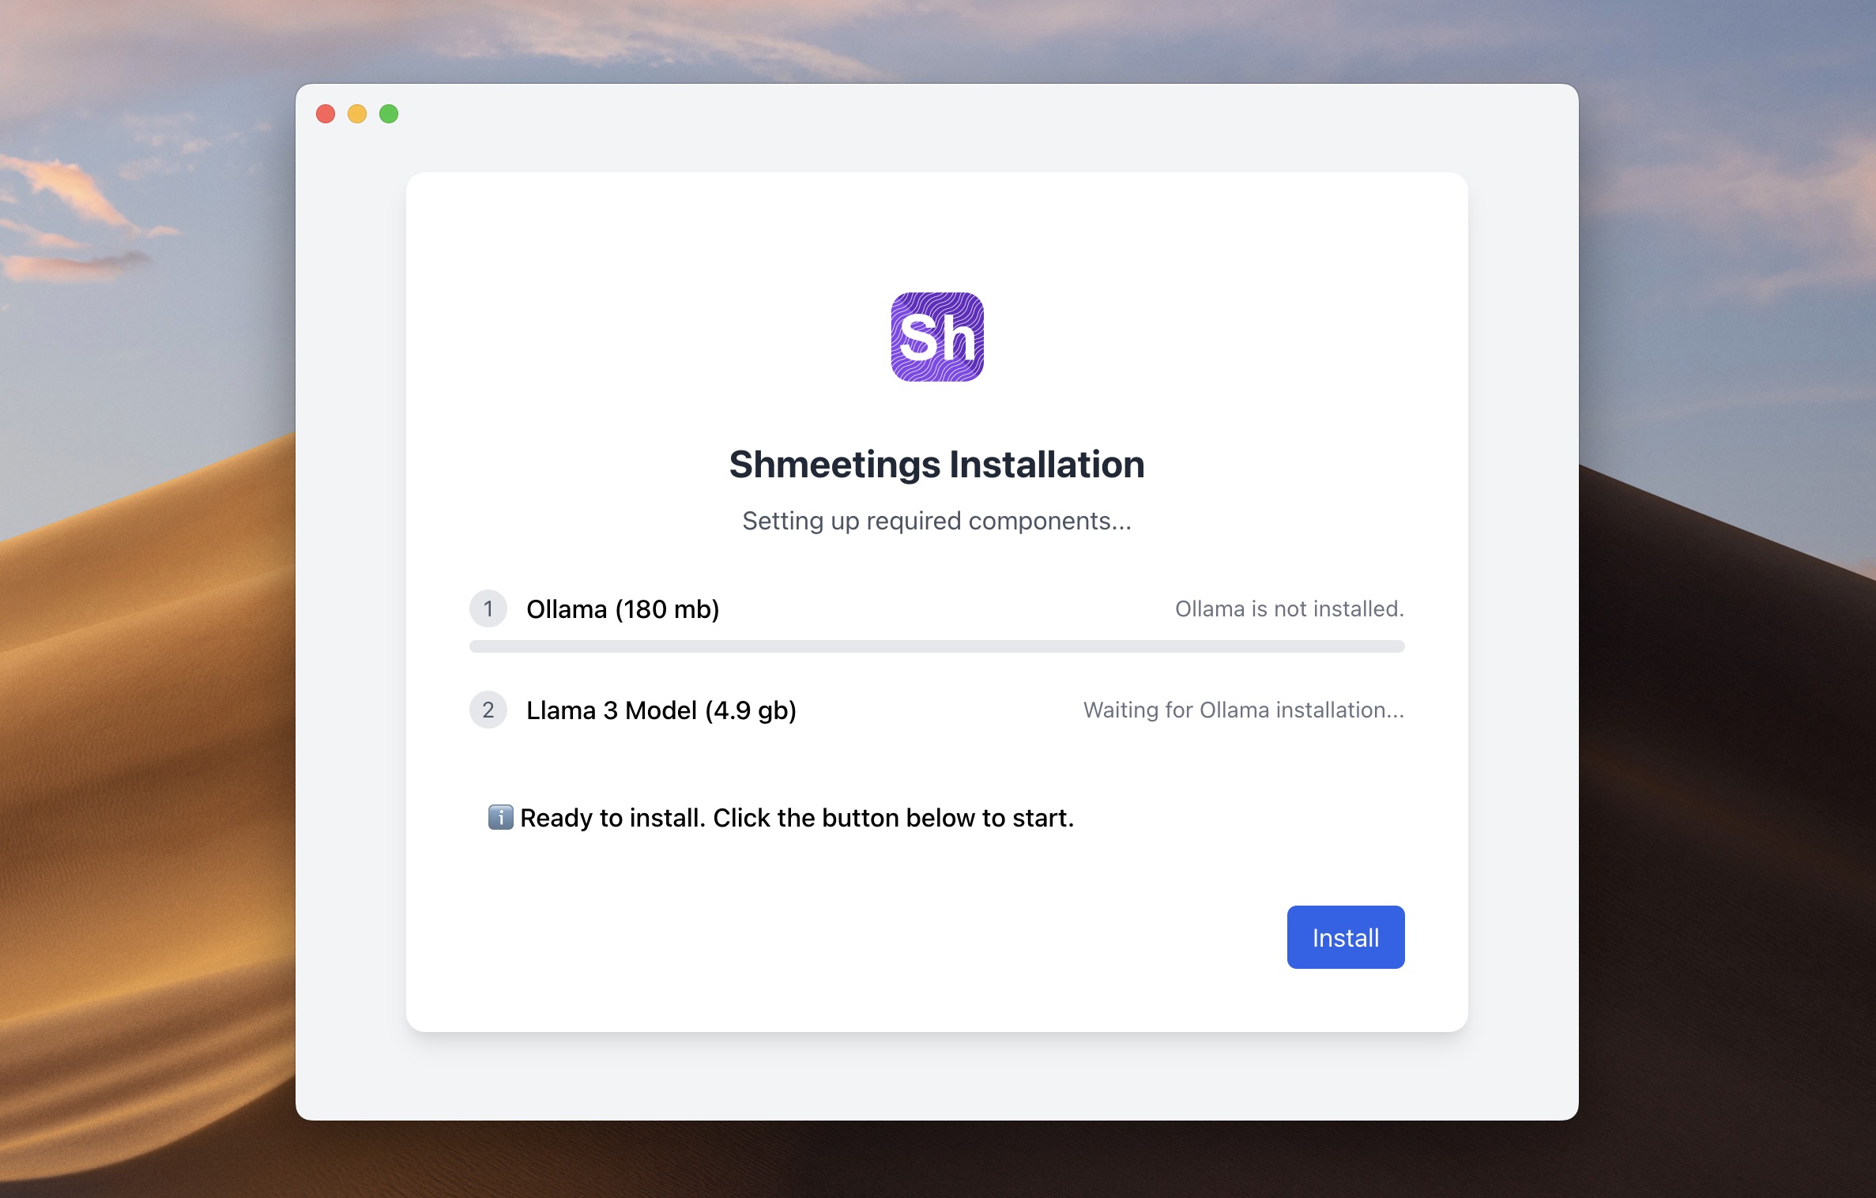The image size is (1876, 1198).
Task: Click the info icon before the ready message
Action: click(499, 818)
